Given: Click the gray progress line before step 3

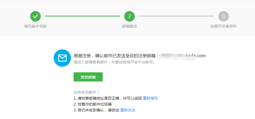Looking at the screenshot, I should (x=177, y=16).
